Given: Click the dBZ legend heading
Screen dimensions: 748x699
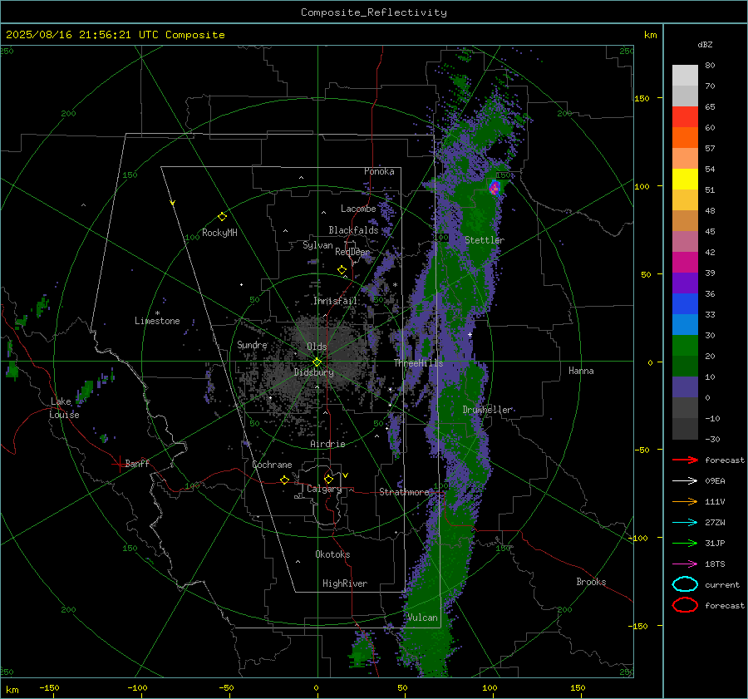Looking at the screenshot, I should pyautogui.click(x=705, y=44).
